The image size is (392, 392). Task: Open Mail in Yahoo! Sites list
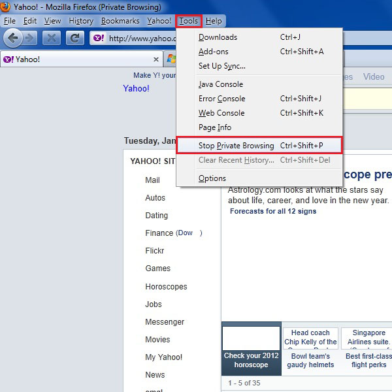click(x=152, y=180)
